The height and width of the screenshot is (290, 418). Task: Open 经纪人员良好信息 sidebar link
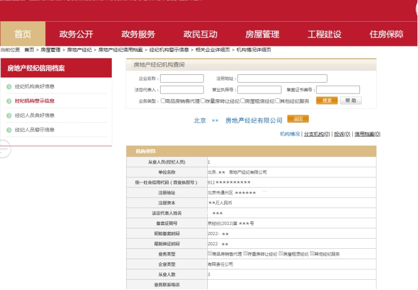tap(34, 115)
